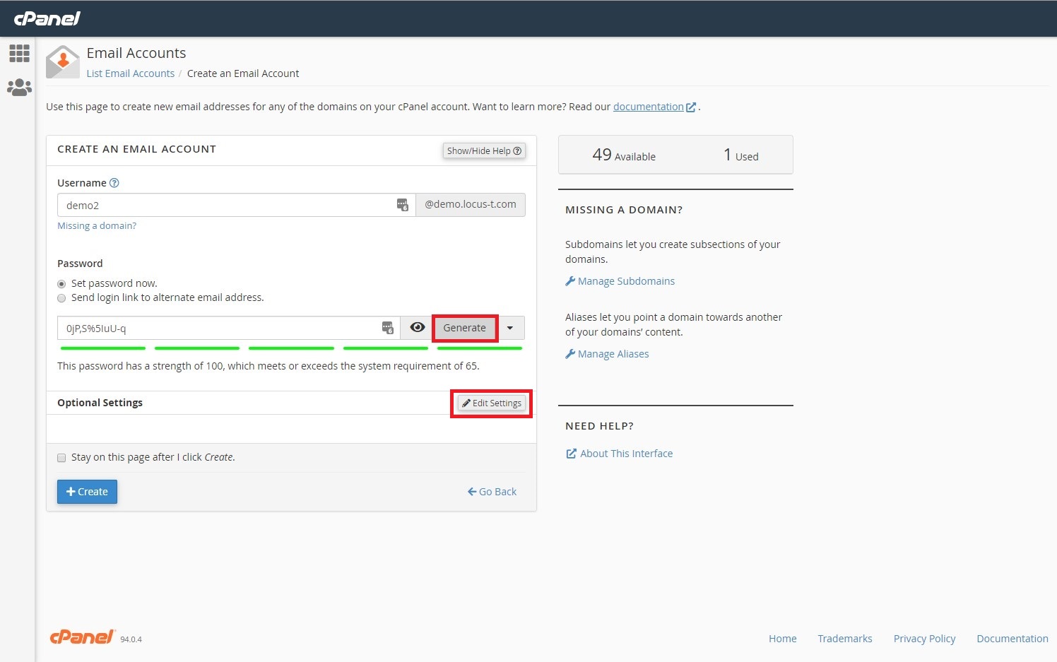Open Manage Subdomains link

pyautogui.click(x=620, y=281)
